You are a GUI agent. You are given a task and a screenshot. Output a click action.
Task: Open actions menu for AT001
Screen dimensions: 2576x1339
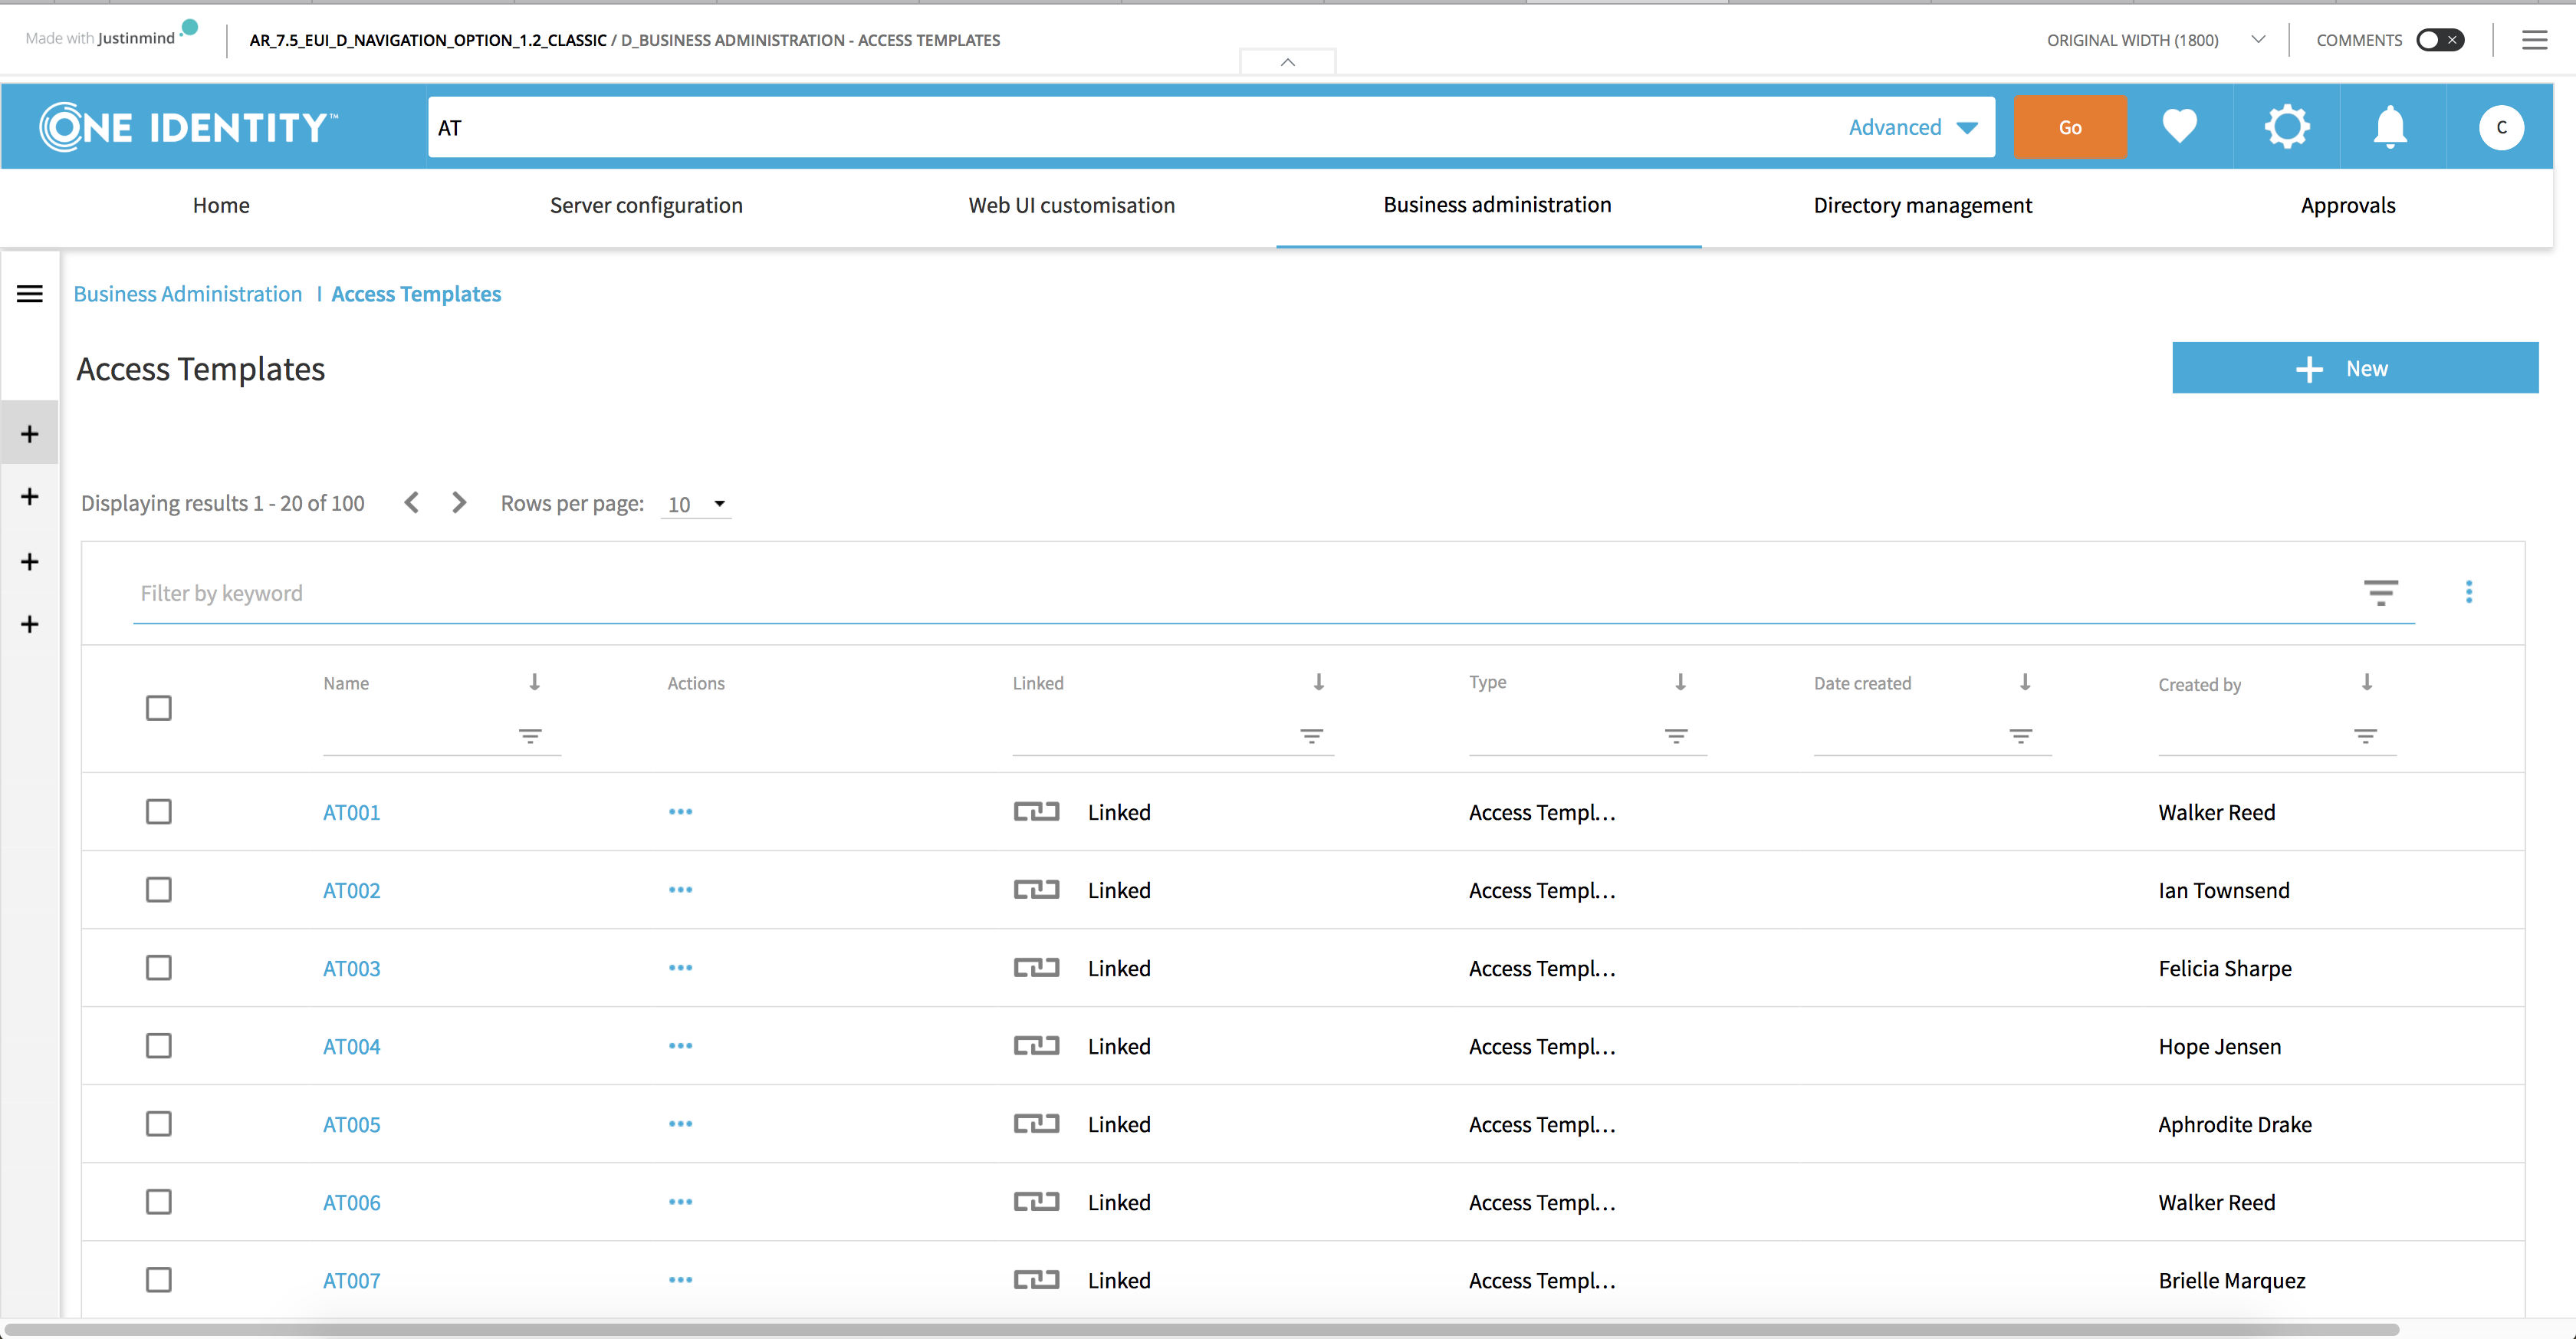point(680,811)
